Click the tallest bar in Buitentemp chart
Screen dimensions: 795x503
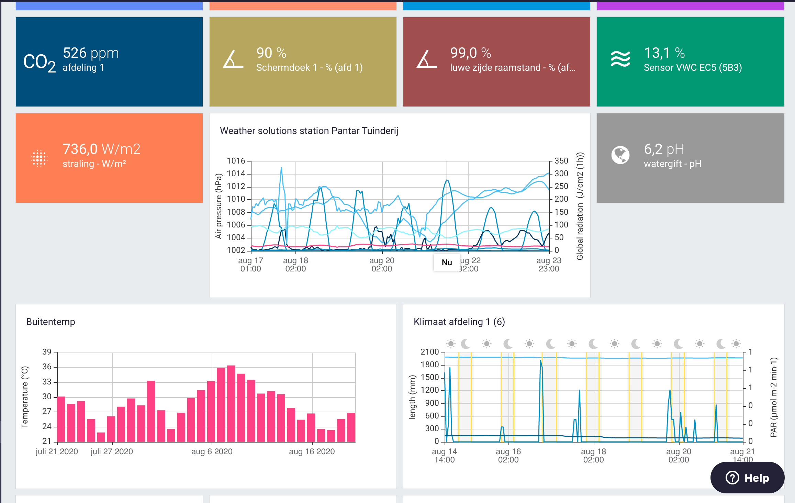pos(231,404)
